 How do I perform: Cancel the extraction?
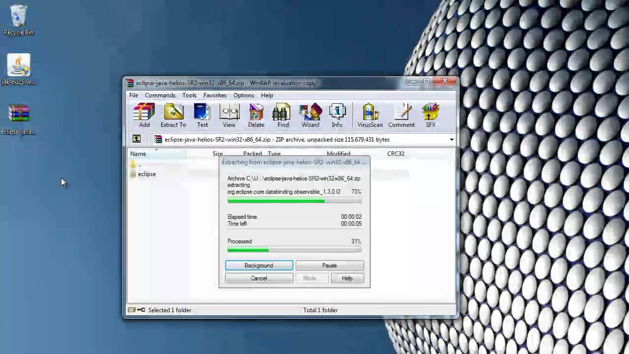tap(259, 278)
